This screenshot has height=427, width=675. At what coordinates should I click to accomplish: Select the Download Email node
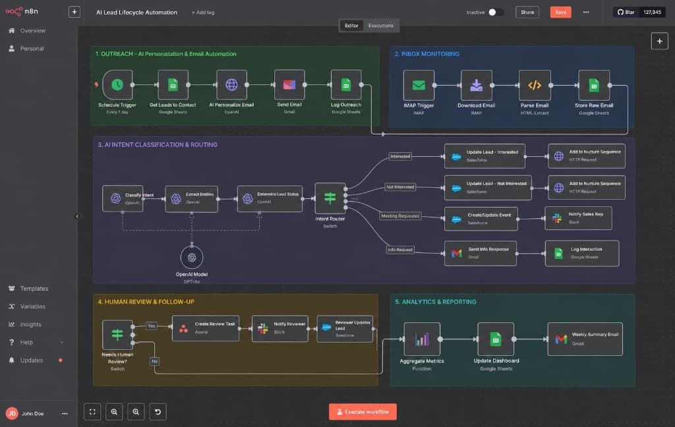476,85
